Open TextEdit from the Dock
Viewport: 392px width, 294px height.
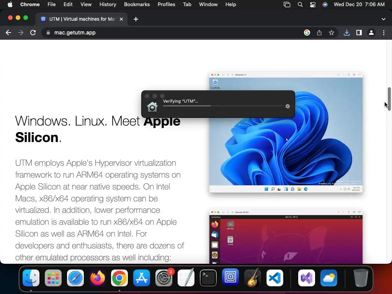point(186,278)
